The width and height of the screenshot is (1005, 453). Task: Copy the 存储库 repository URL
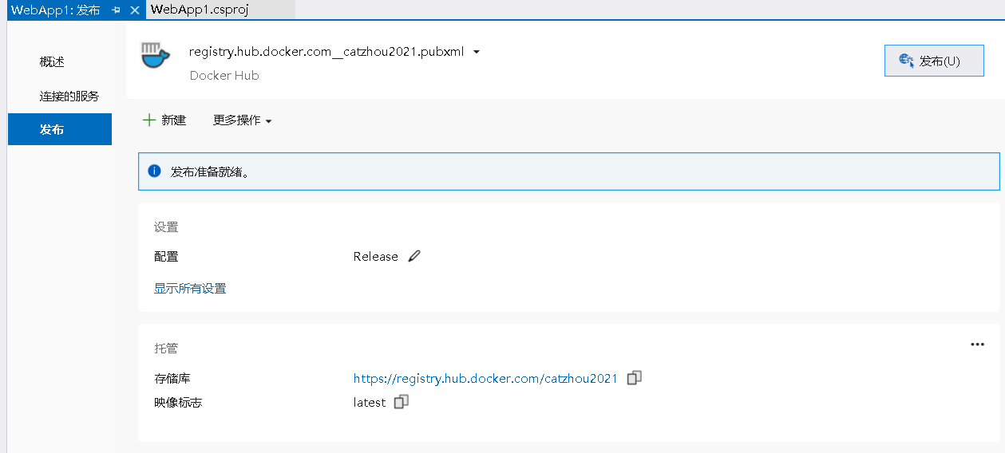click(634, 378)
